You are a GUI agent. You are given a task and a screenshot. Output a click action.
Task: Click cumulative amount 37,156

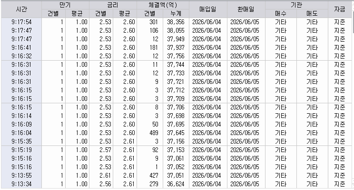click(x=176, y=141)
